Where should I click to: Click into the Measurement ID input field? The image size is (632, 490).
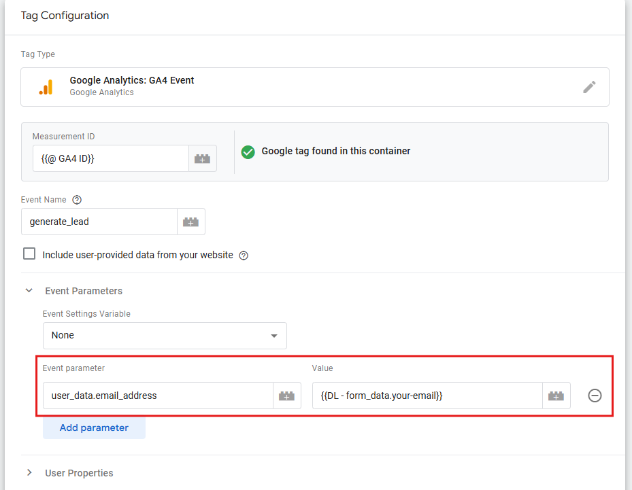110,158
